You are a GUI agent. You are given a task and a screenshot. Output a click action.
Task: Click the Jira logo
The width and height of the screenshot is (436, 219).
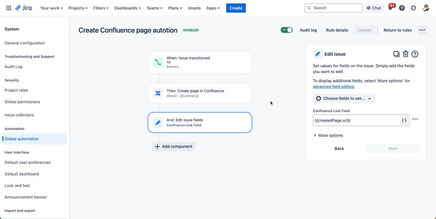[24, 8]
